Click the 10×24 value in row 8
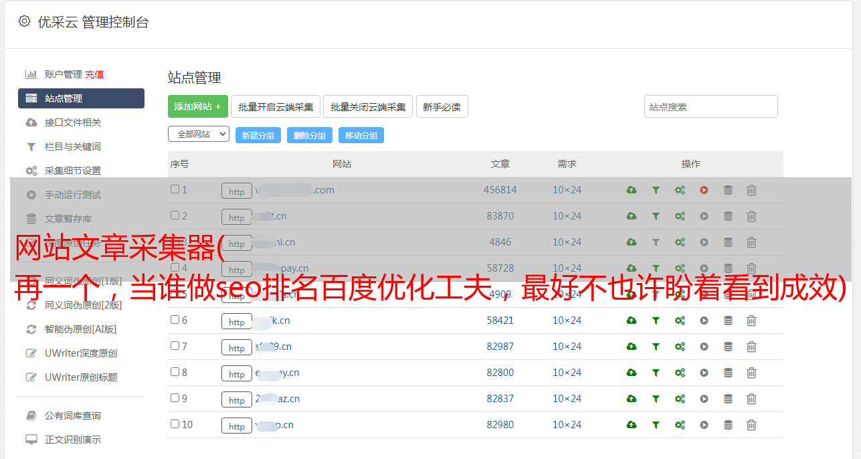Viewport: 861px width, 459px height. pos(567,373)
